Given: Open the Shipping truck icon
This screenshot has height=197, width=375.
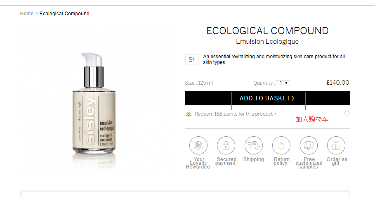Looking at the screenshot, I should coord(254,145).
